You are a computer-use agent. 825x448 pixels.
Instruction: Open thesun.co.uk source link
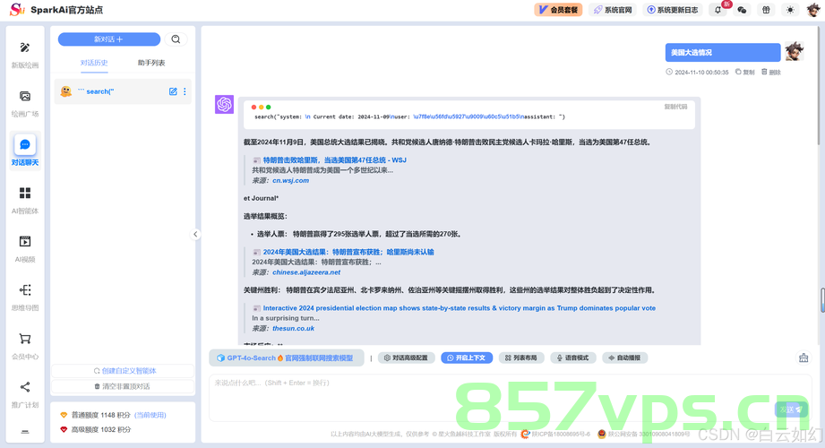(293, 329)
